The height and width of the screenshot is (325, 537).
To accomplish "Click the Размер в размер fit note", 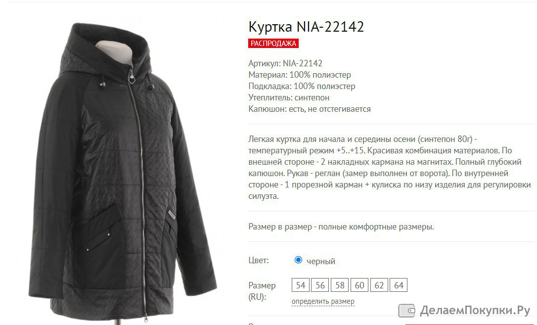I will [x=341, y=227].
